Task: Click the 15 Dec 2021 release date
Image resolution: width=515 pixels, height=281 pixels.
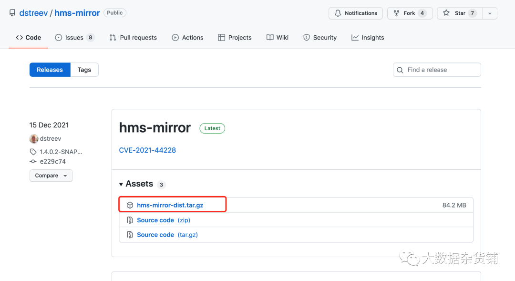Action: tap(49, 125)
